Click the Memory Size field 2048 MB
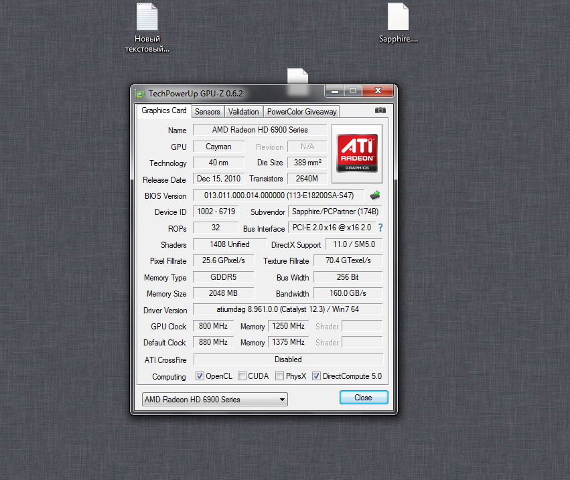This screenshot has height=480, width=570. tap(224, 293)
